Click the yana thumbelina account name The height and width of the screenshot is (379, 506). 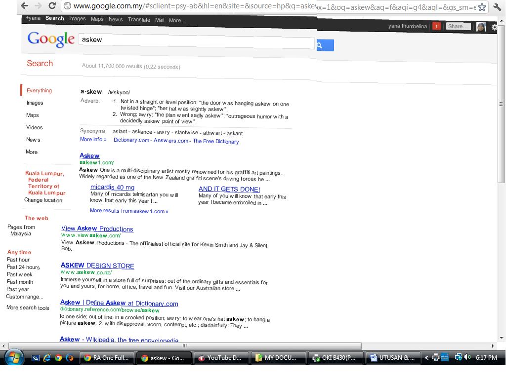408,26
